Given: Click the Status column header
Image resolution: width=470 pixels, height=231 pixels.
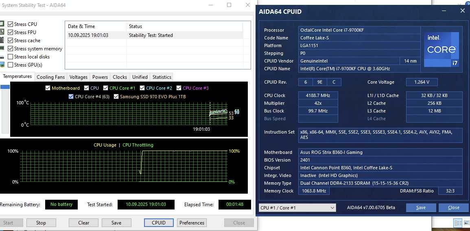Looking at the screenshot, I should point(184,26).
